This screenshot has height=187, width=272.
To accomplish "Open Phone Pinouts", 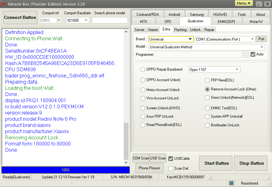I will (x=149, y=168).
